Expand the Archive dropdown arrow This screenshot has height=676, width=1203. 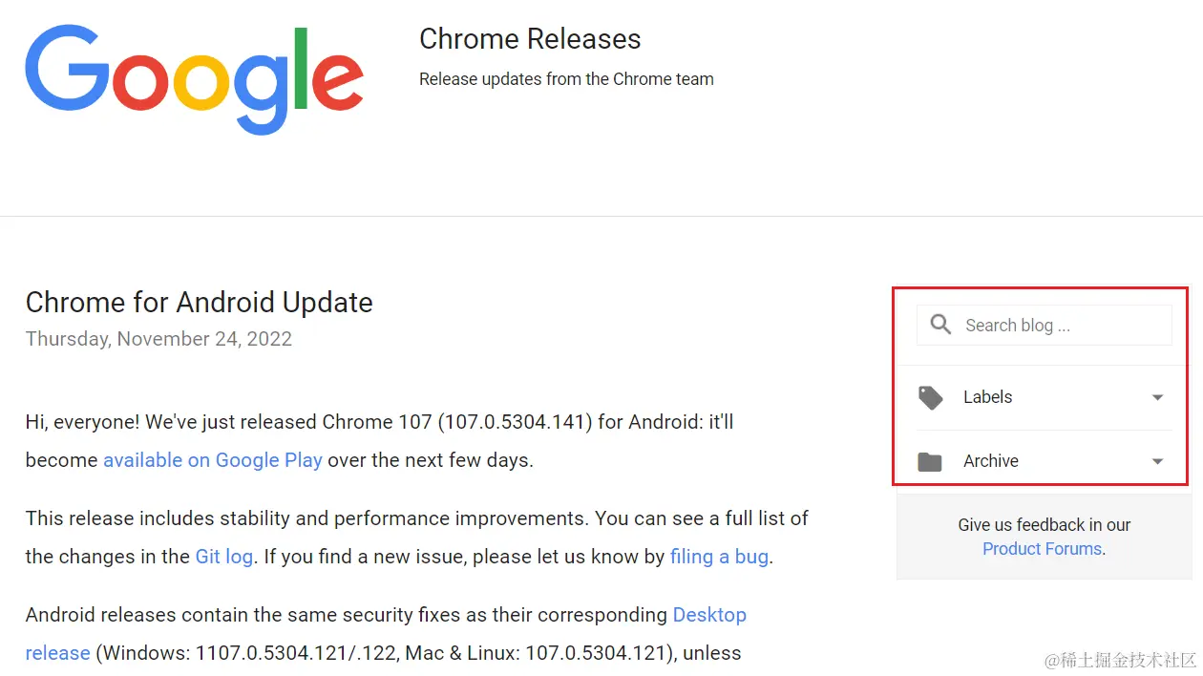point(1157,462)
